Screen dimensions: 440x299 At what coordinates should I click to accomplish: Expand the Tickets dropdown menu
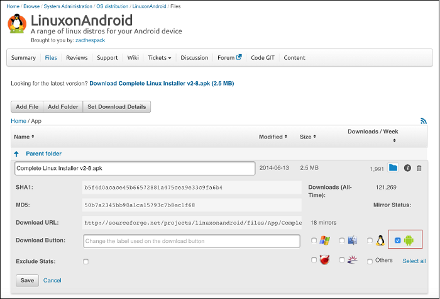(x=159, y=58)
